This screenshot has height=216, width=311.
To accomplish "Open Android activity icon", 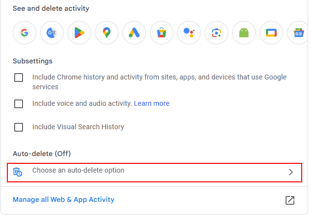I will (x=244, y=33).
